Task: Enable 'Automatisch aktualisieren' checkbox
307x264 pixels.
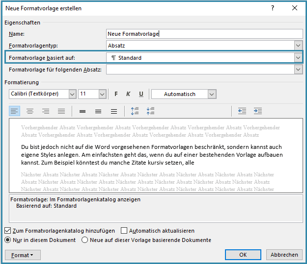Action: pyautogui.click(x=124, y=231)
